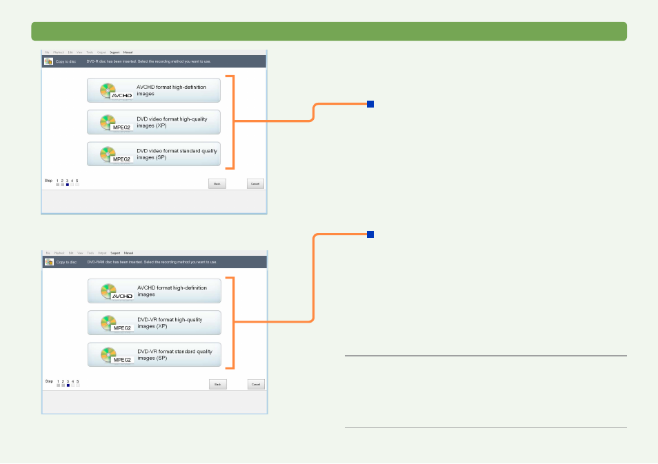The image size is (658, 464).
Task: Choose DVD video format high-quality images (XP)
Action: (x=154, y=122)
